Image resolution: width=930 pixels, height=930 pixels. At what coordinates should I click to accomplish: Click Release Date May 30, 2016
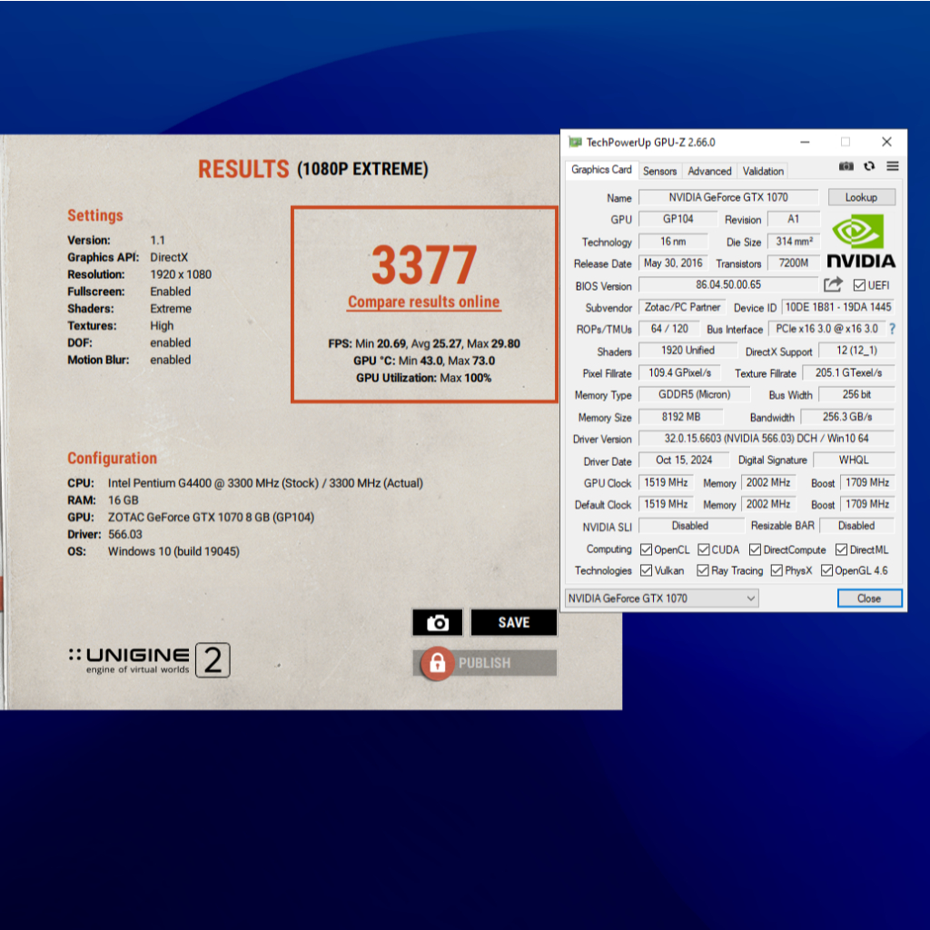(673, 263)
